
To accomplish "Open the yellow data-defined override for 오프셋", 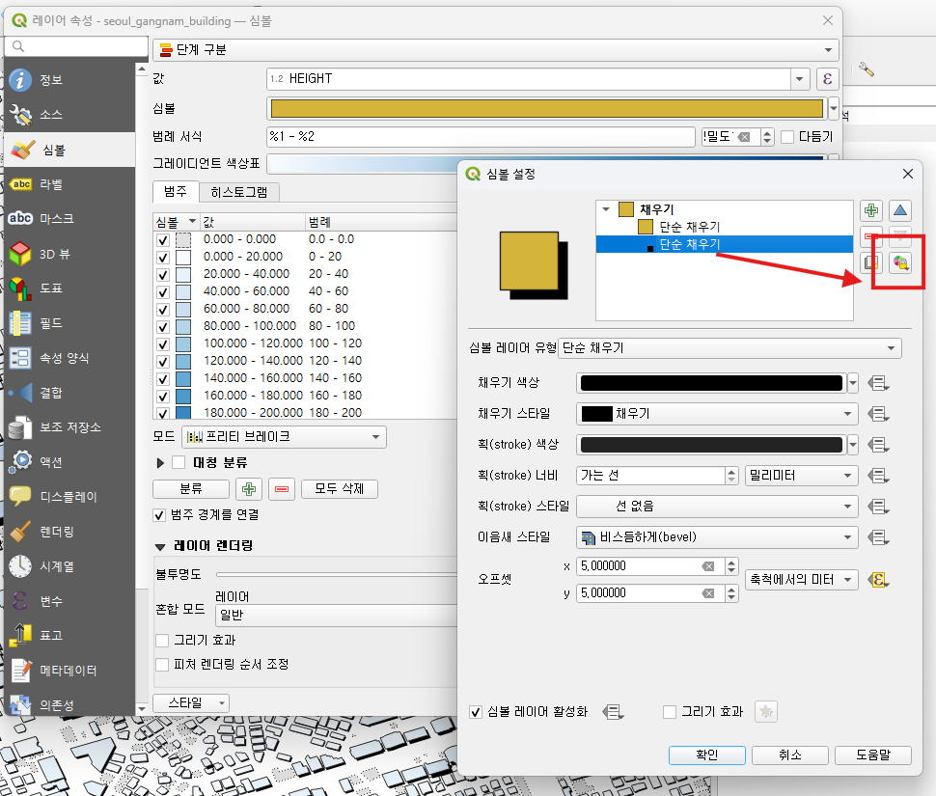I will pos(878,580).
